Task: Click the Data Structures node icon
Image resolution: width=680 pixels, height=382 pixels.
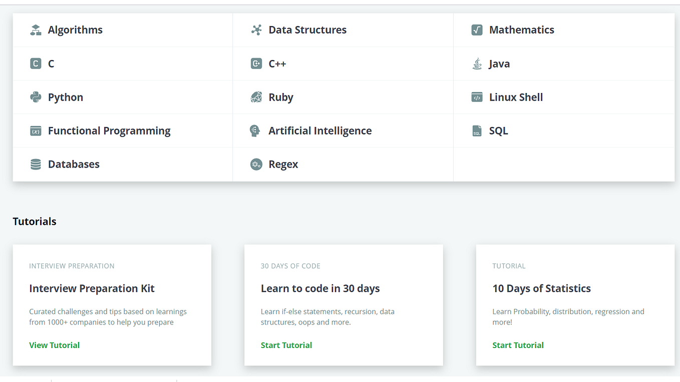Action: point(256,30)
